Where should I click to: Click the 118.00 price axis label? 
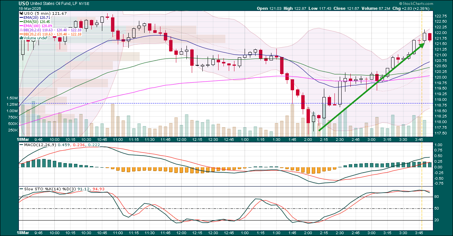[x=441, y=122]
